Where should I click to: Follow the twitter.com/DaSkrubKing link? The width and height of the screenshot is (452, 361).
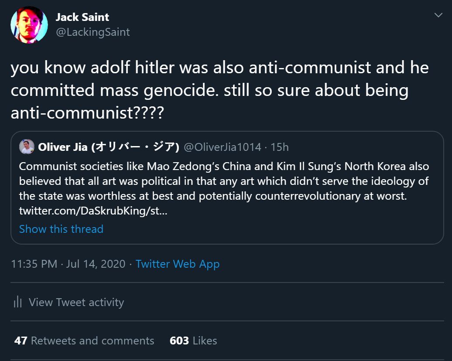92,211
